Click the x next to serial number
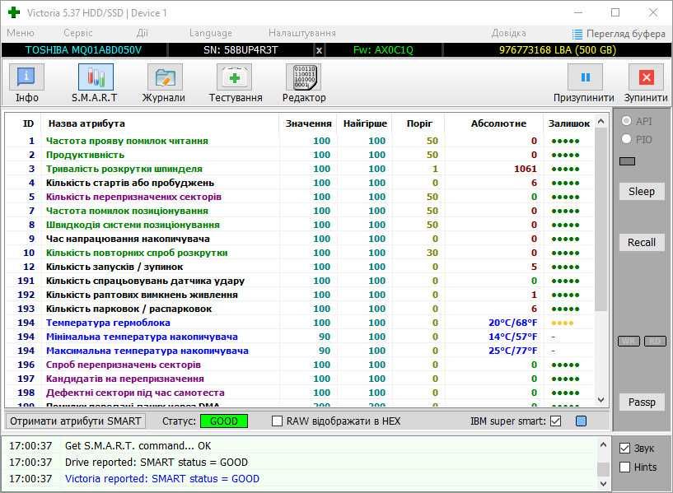This screenshot has height=493, width=673. [319, 50]
